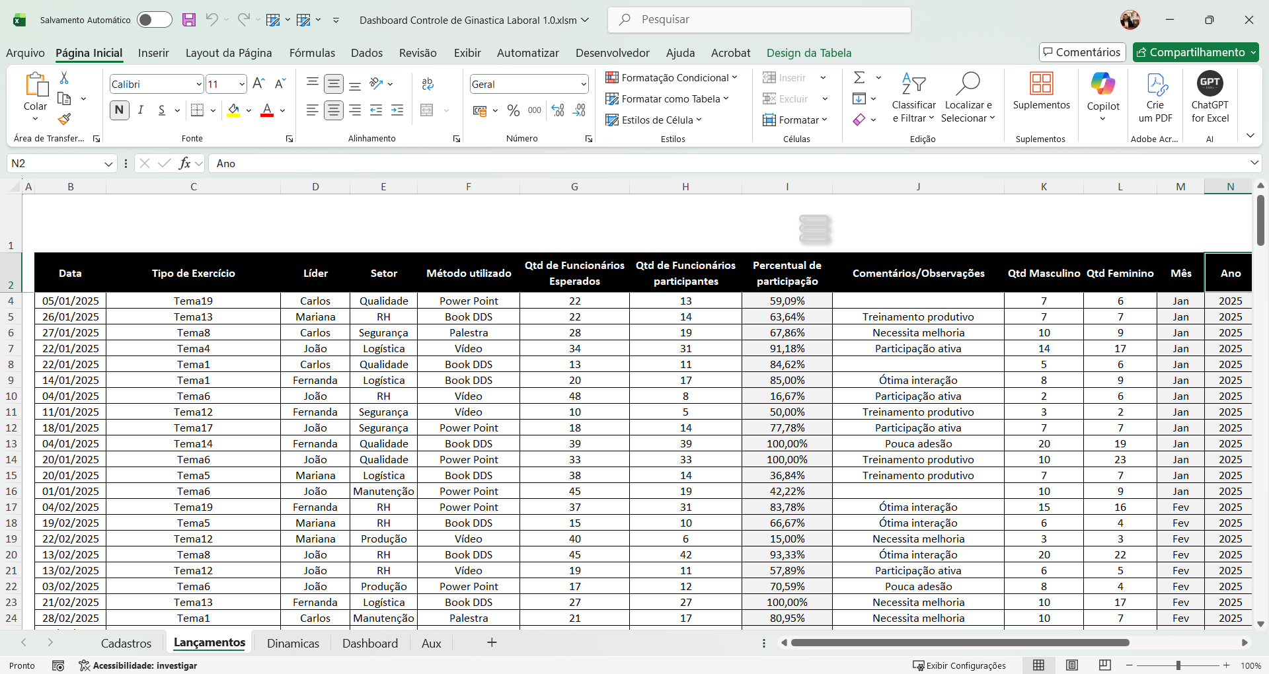Launch ChatGPT for Excel add-in
This screenshot has width=1269, height=674.
pyautogui.click(x=1210, y=98)
